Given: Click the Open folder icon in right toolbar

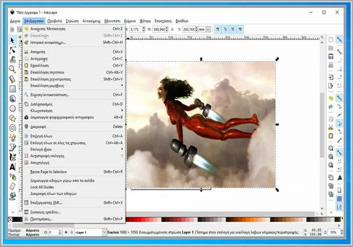Looking at the screenshot, I should [331, 48].
